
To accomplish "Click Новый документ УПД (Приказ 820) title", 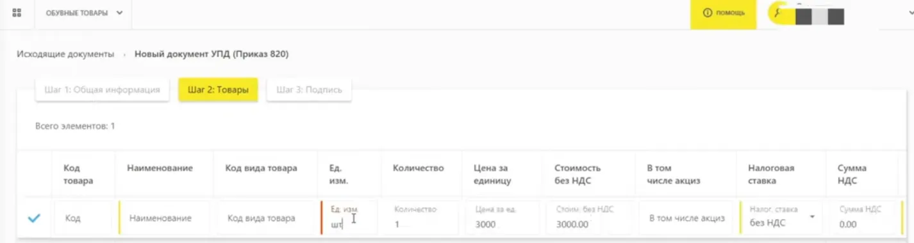I will pyautogui.click(x=212, y=54).
